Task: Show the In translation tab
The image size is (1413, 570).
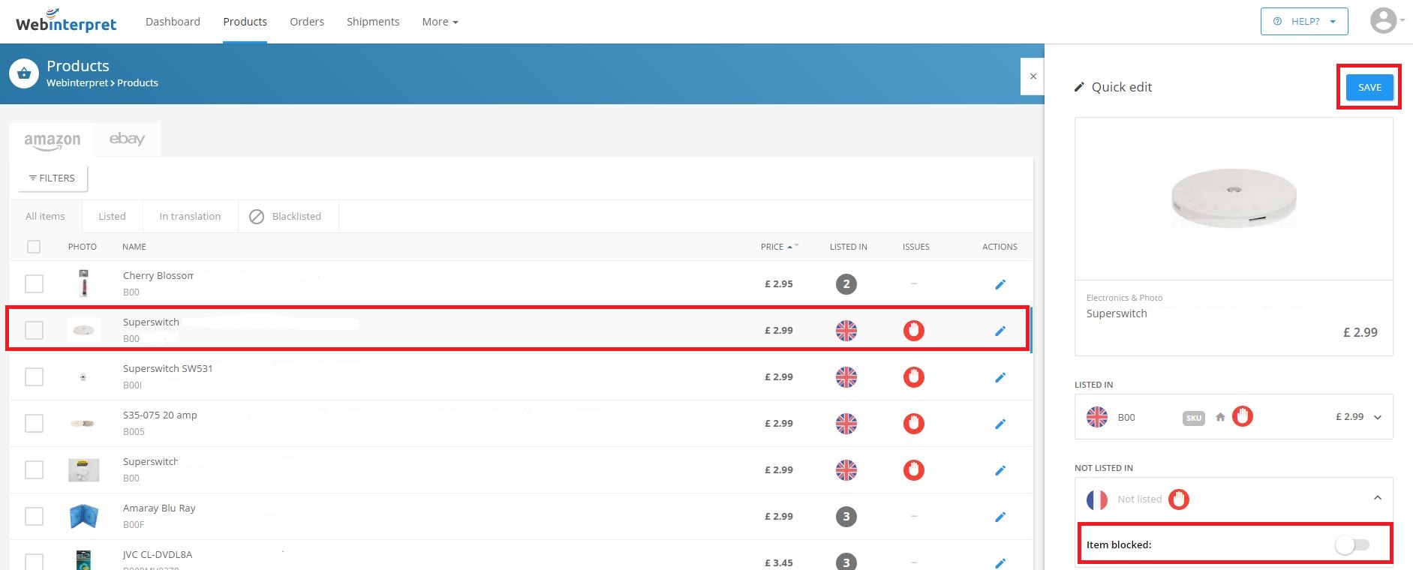Action: [x=190, y=216]
